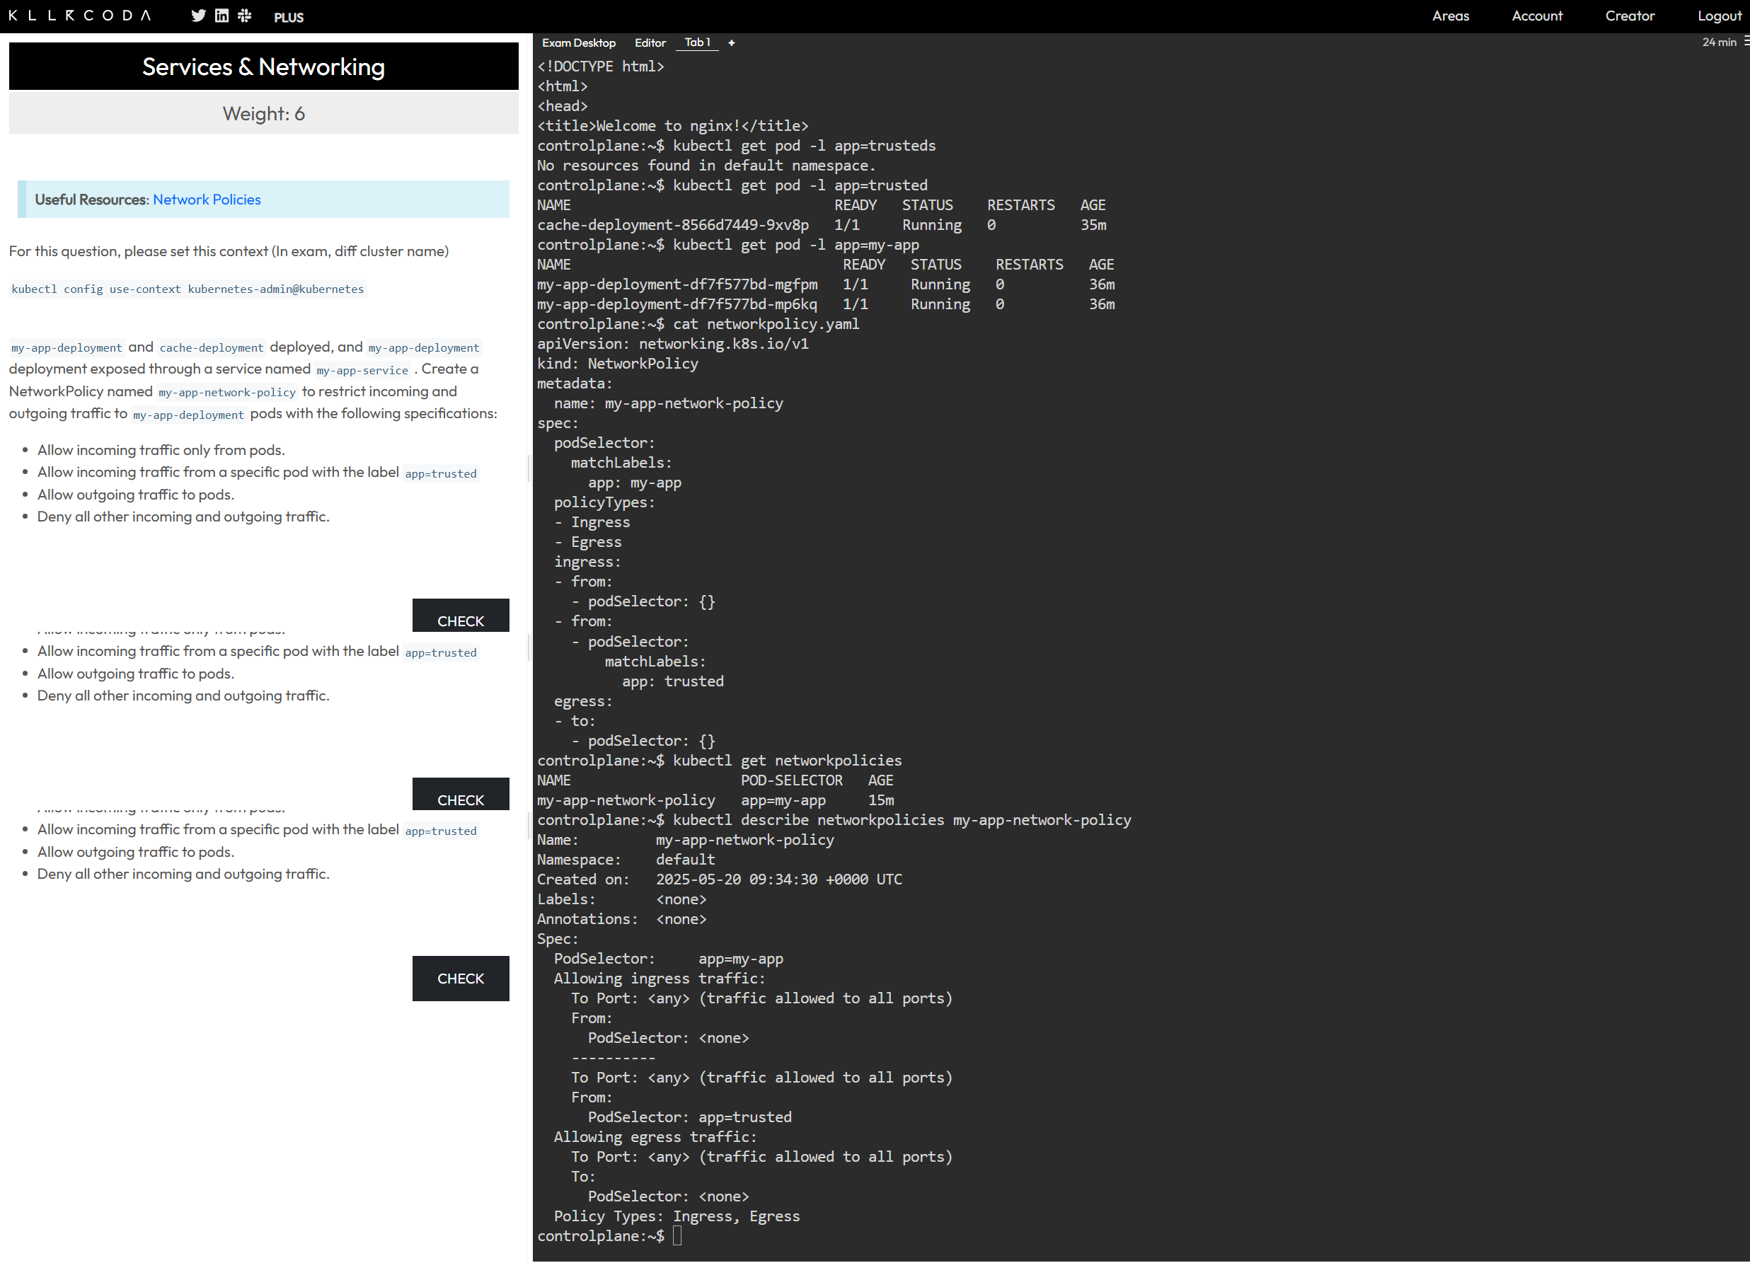Click the PLUS membership label

tap(289, 17)
